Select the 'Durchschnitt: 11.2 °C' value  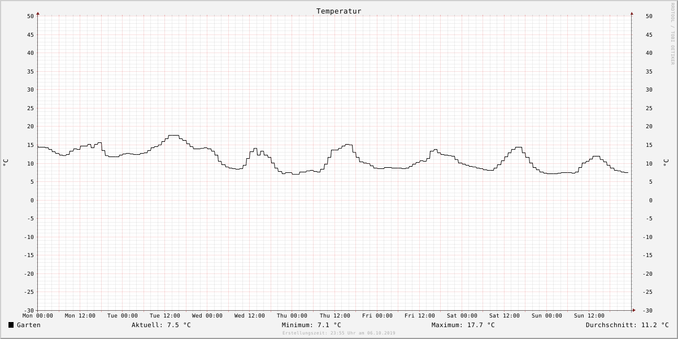(627, 325)
